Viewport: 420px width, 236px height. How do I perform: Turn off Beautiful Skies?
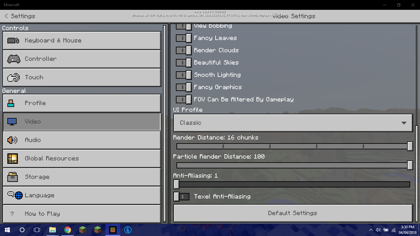184,62
